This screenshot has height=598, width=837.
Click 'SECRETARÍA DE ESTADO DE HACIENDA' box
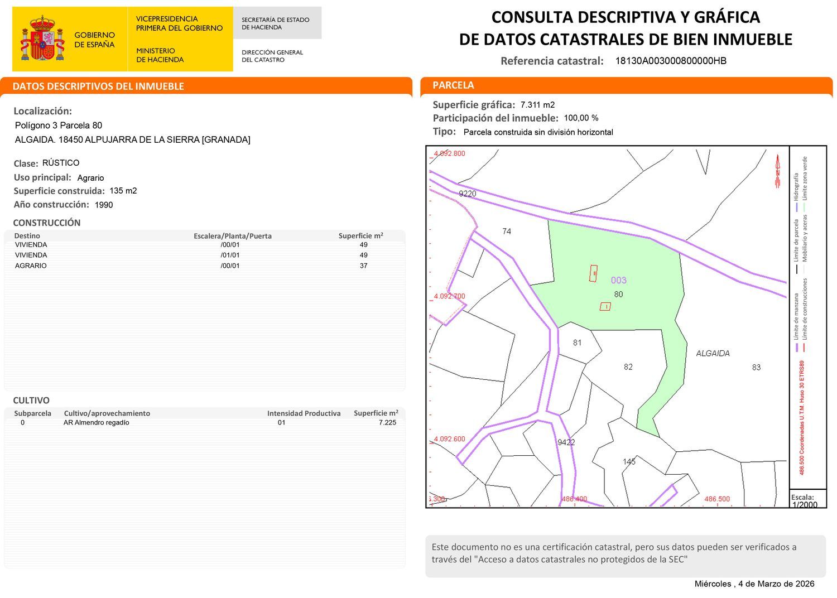pyautogui.click(x=277, y=23)
